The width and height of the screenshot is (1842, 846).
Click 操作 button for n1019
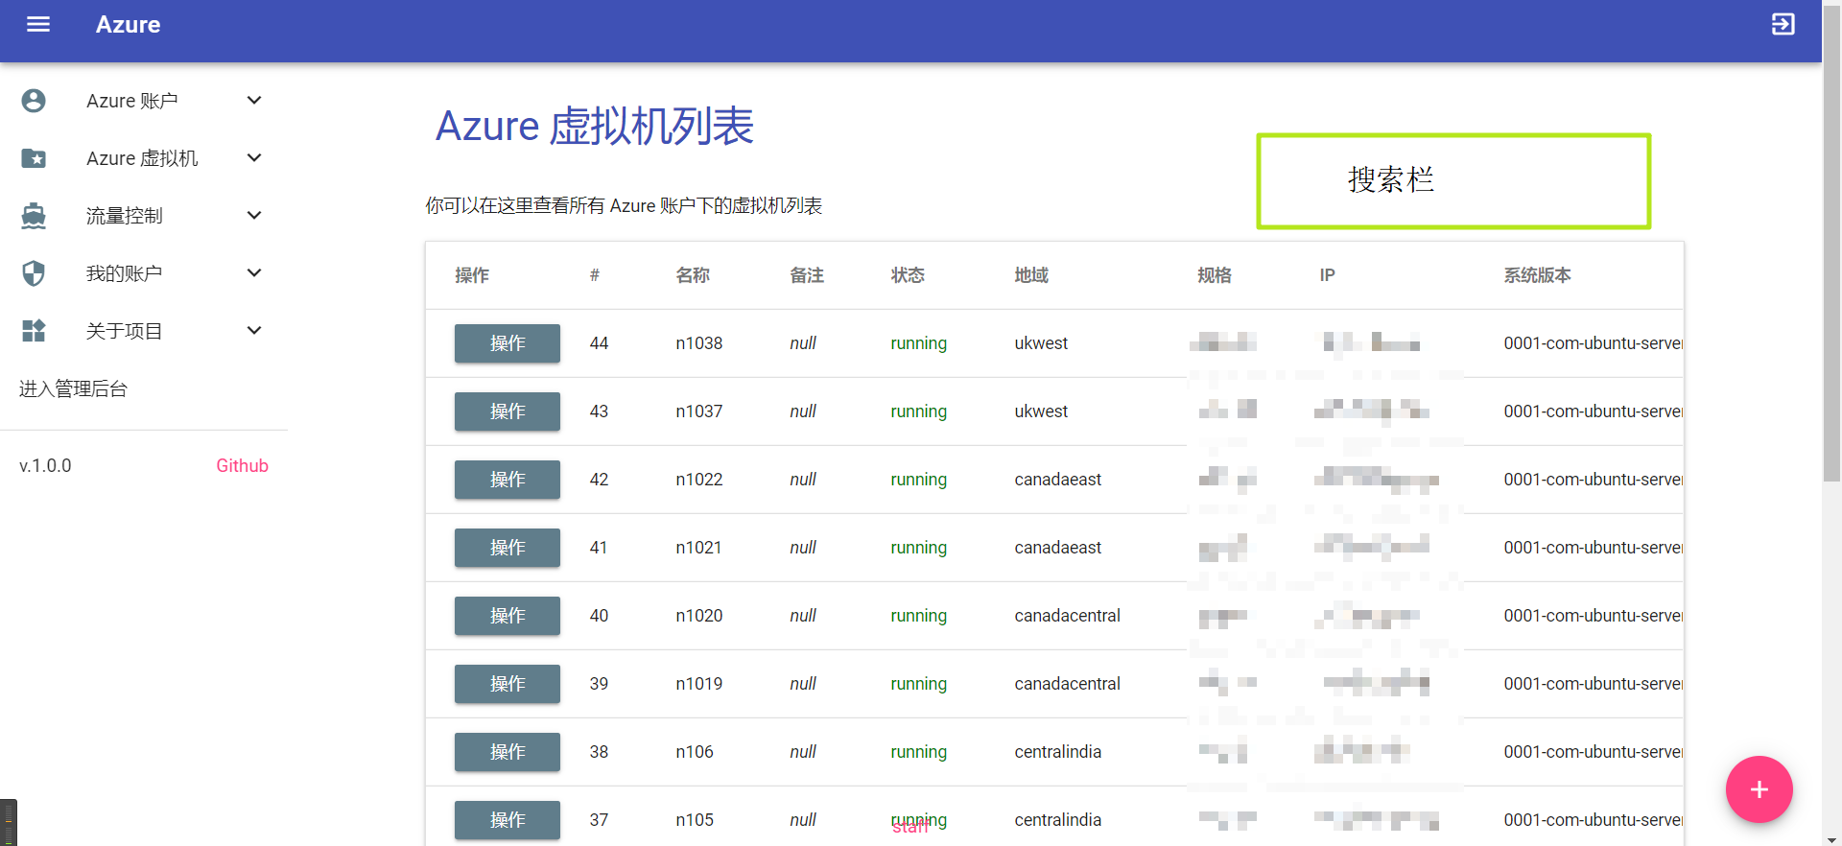click(x=508, y=684)
